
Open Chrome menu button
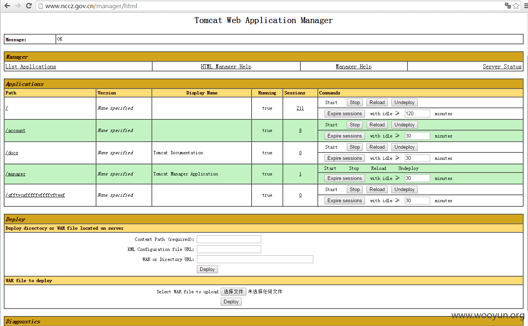[x=525, y=6]
